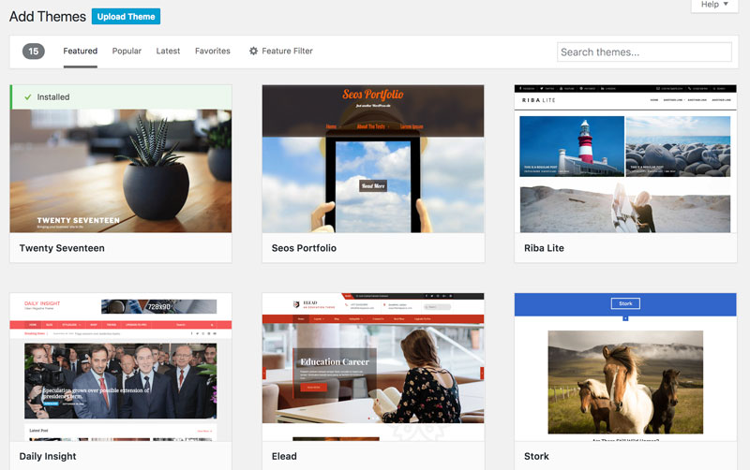
Task: Click the Add Themes page heading
Action: [x=48, y=16]
